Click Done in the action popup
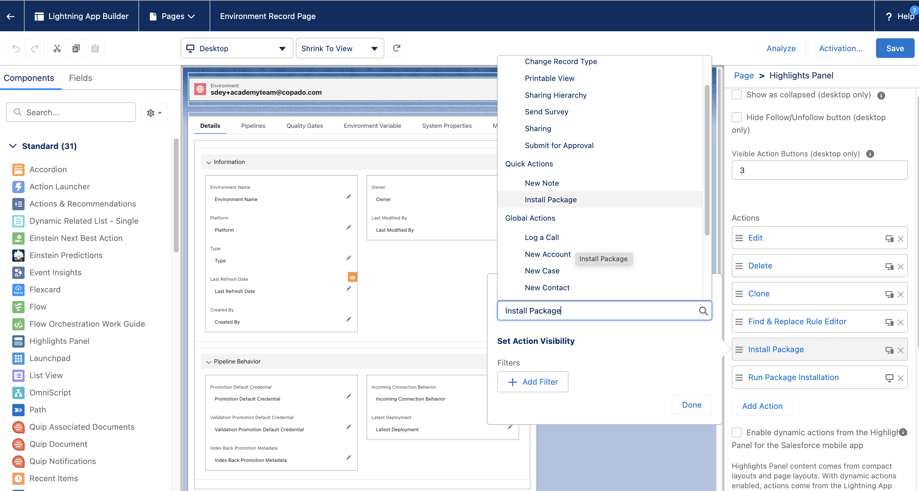The height and width of the screenshot is (491, 919). pos(691,405)
